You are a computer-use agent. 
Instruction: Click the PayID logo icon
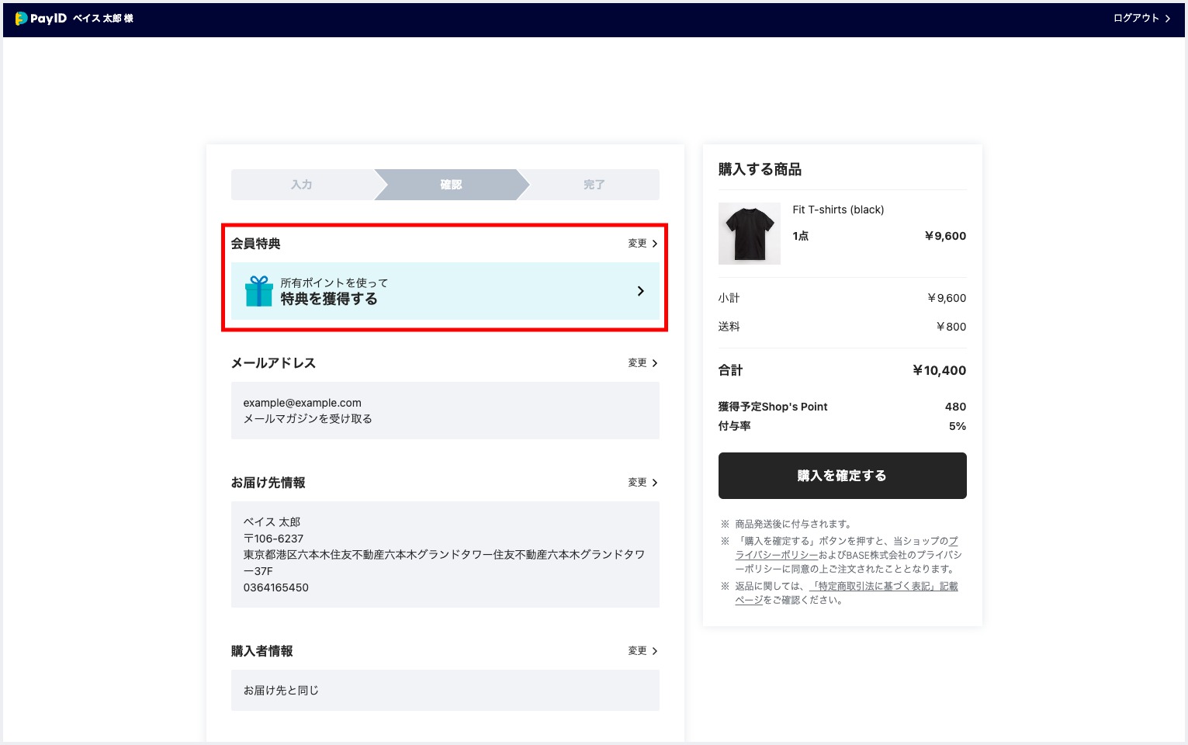[x=22, y=18]
